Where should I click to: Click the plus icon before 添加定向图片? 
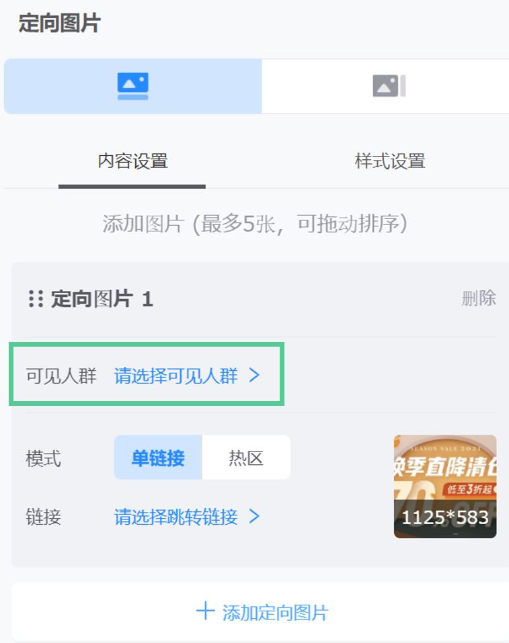(205, 611)
